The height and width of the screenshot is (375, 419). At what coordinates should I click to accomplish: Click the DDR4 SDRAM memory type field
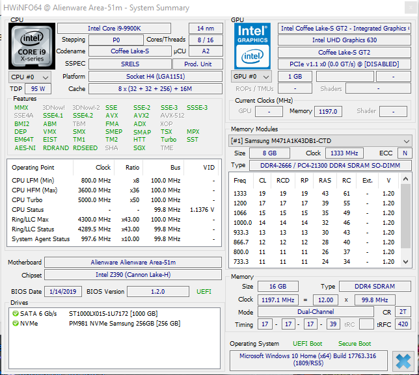(x=375, y=287)
